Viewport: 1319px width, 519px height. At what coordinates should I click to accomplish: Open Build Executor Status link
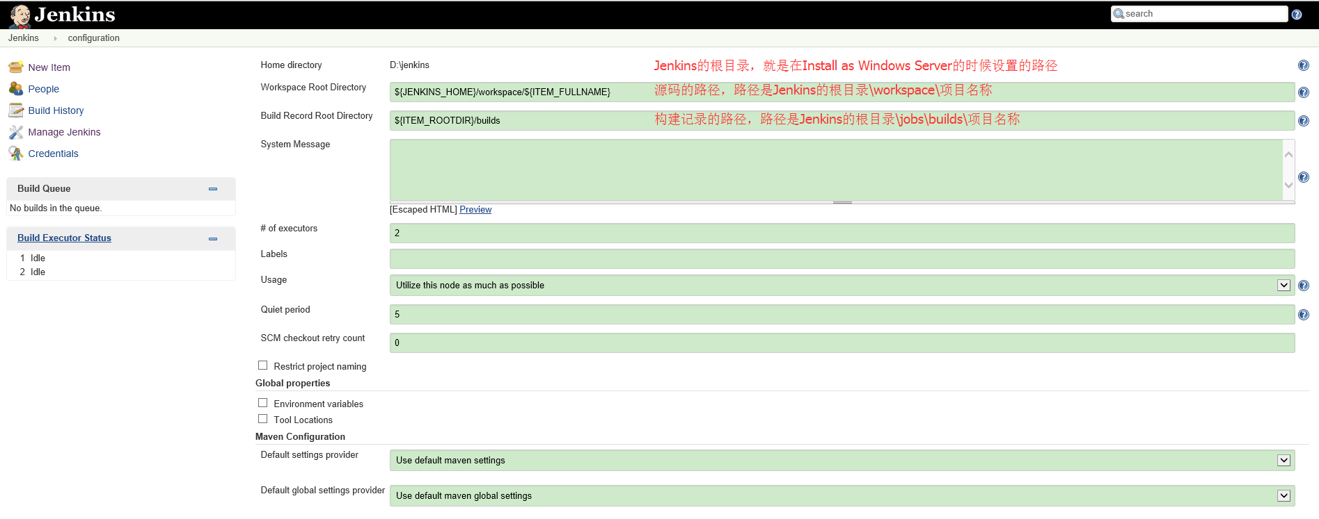click(x=64, y=238)
